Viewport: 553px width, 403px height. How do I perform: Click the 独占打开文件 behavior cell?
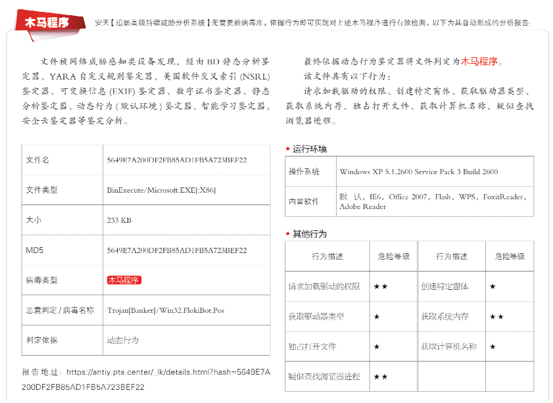click(327, 346)
